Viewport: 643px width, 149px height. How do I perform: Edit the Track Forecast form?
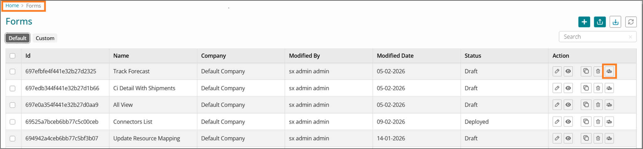557,71
